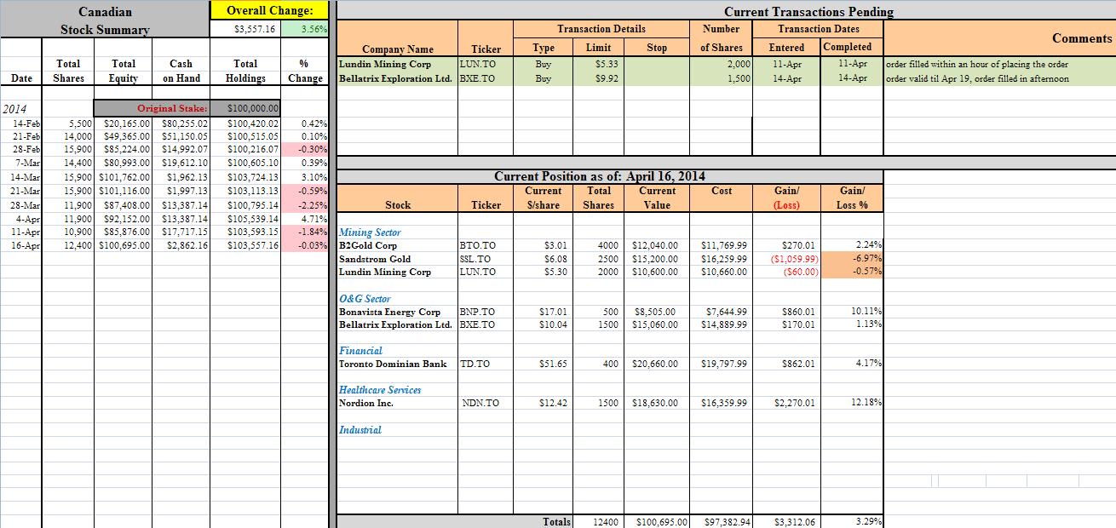
Task: Click the comment about order valid til Apr 19
Action: (977, 78)
